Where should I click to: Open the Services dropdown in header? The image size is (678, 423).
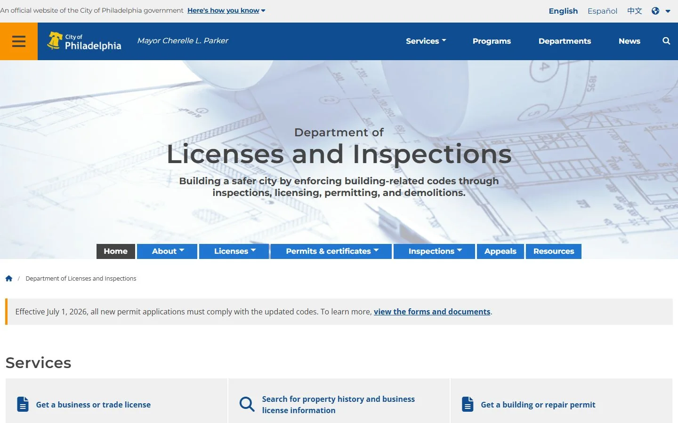click(x=426, y=41)
